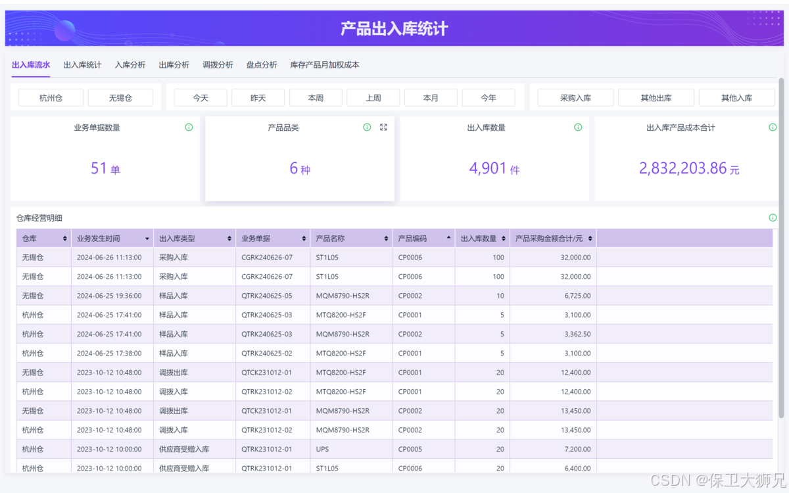Viewport: 789px width, 493px height.
Task: Switch to 出库分析 tab
Action: click(174, 65)
